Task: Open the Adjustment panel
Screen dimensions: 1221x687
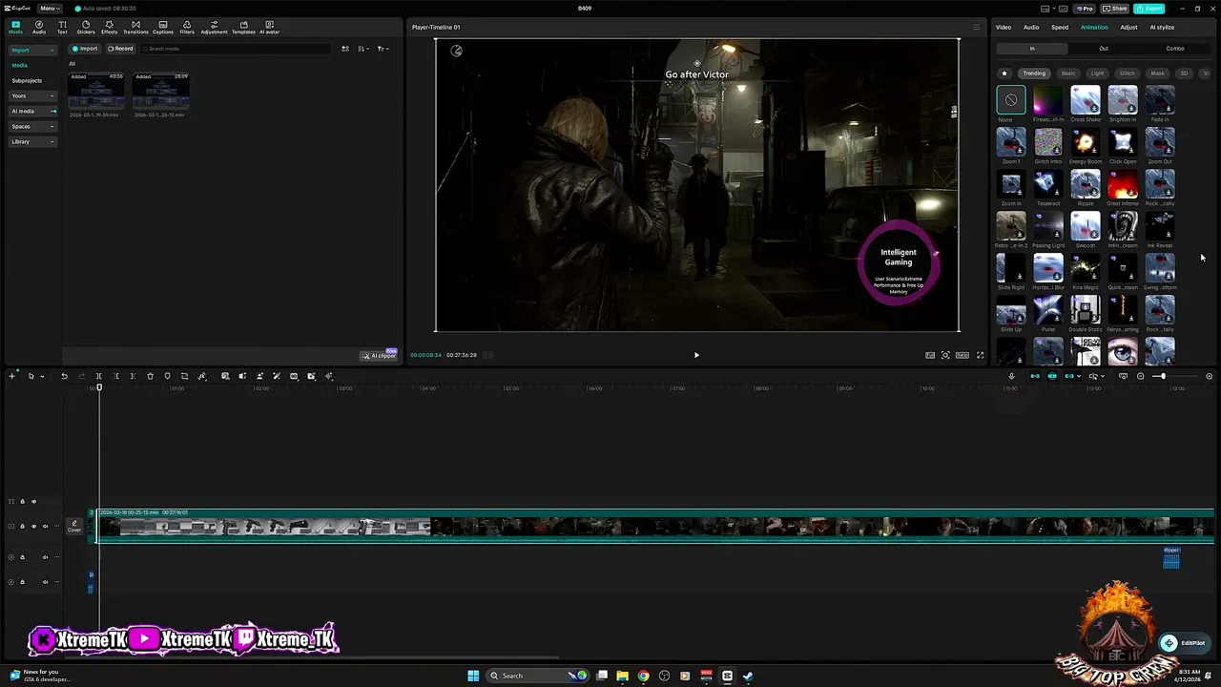Action: point(214,27)
